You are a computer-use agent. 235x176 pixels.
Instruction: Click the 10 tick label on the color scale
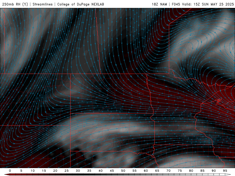coord(33,171)
